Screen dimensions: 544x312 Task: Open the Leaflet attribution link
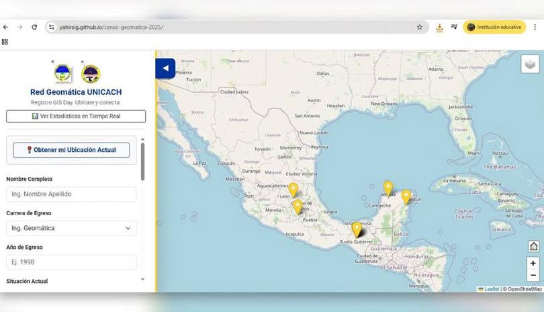tap(491, 289)
